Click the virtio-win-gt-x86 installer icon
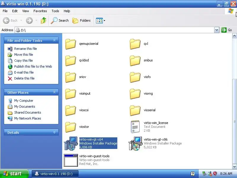 click(x=135, y=144)
